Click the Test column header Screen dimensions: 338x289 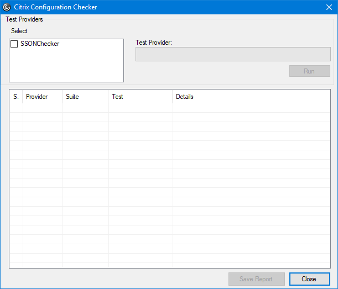click(141, 97)
